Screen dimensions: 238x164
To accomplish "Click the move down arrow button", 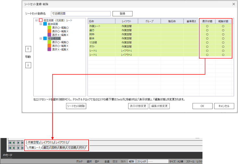I will click(x=28, y=65).
